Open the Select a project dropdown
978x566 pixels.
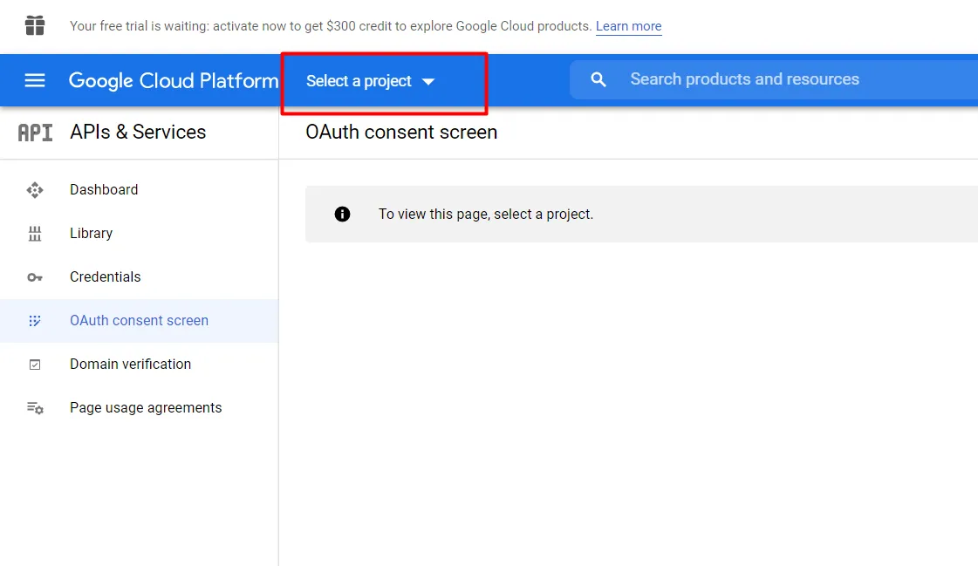coord(371,81)
